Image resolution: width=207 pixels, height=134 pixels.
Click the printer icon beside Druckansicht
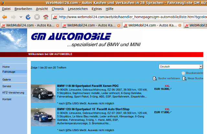183,73
